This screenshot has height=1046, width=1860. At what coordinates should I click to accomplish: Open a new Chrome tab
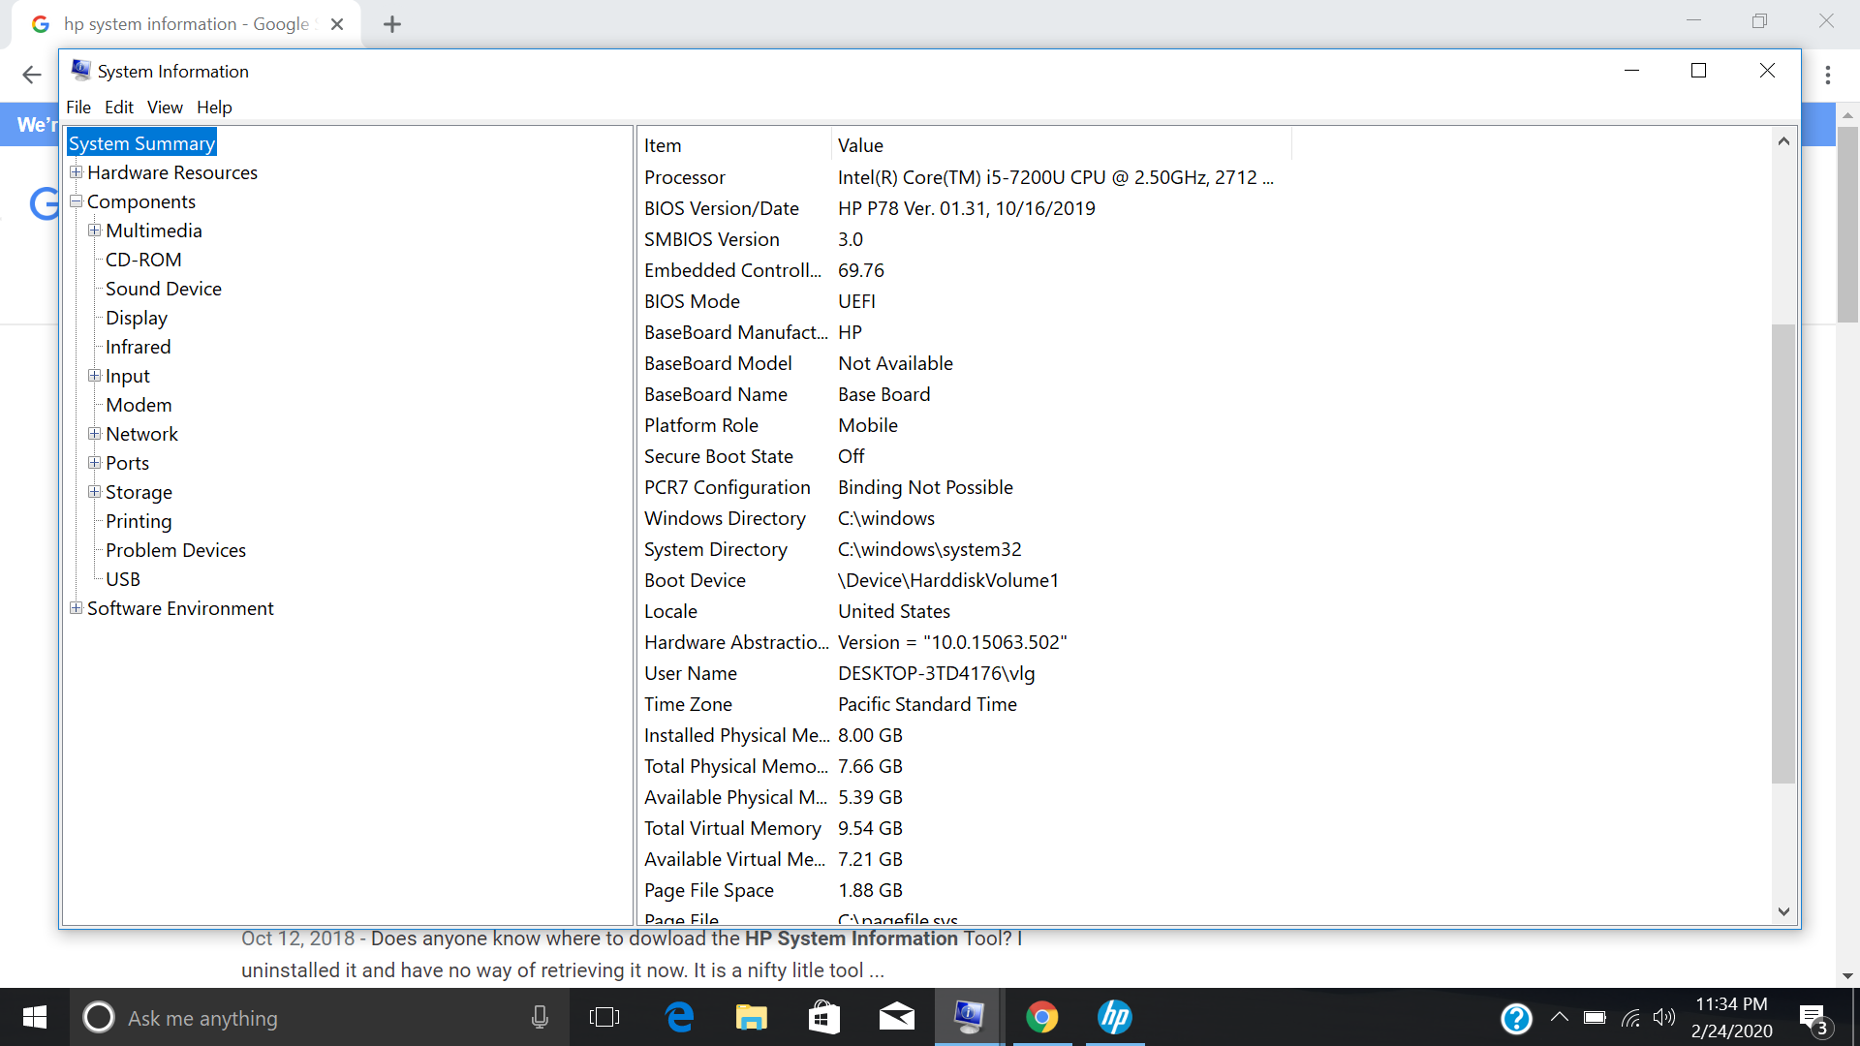click(392, 24)
